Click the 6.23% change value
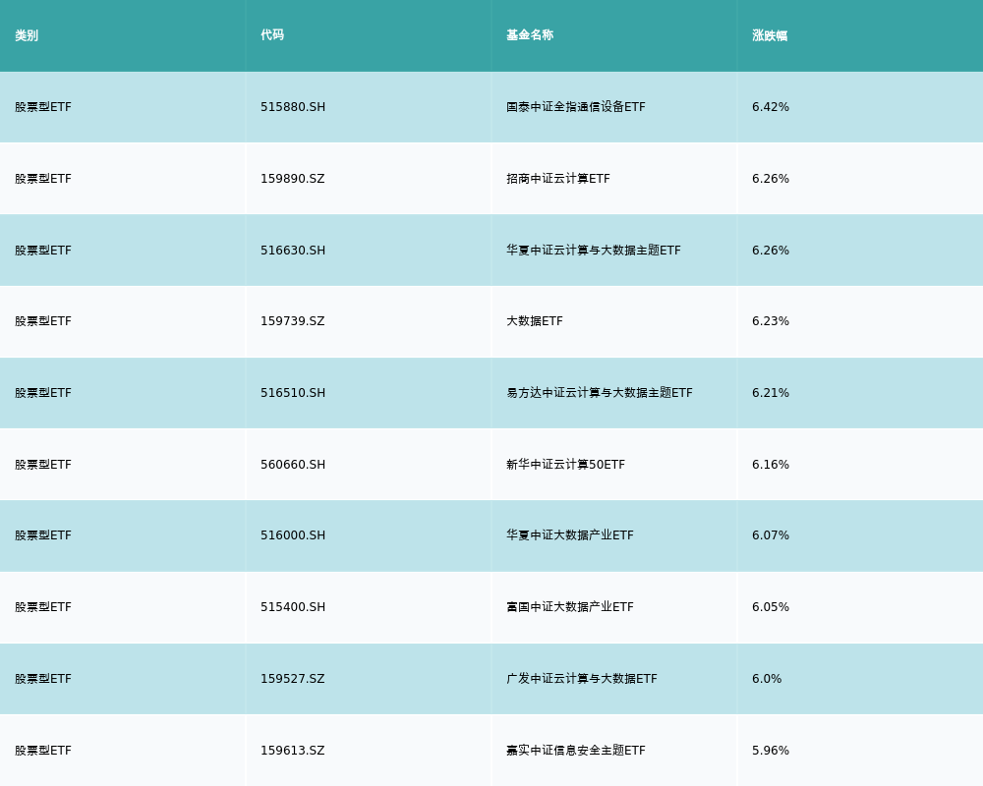This screenshot has width=983, height=786. 771,321
